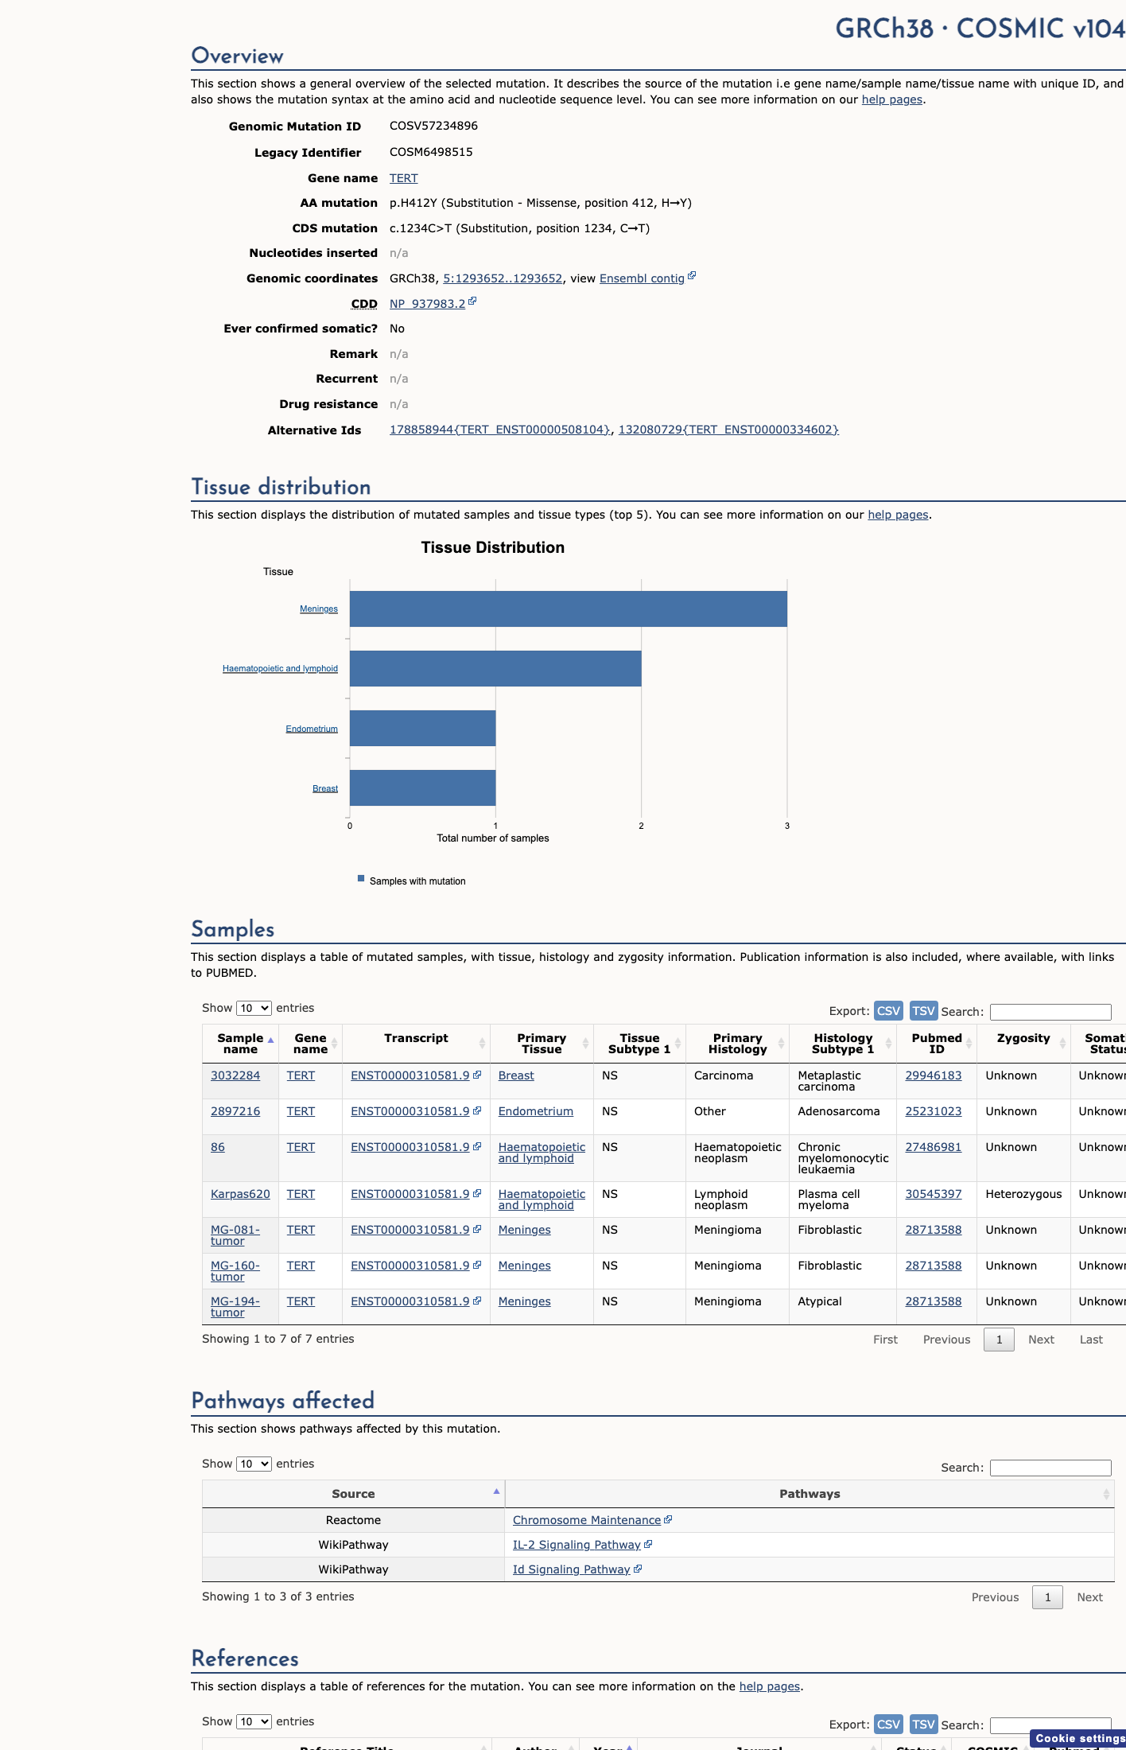Viewport: 1126px width, 1750px height.
Task: Open help pages link in Tissue distribution
Action: pos(898,515)
